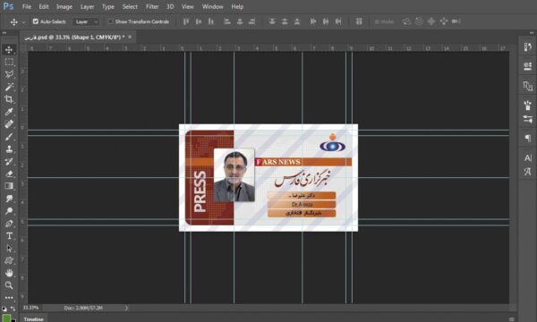The width and height of the screenshot is (537, 322).
Task: Open the Image menu
Action: pos(64,6)
